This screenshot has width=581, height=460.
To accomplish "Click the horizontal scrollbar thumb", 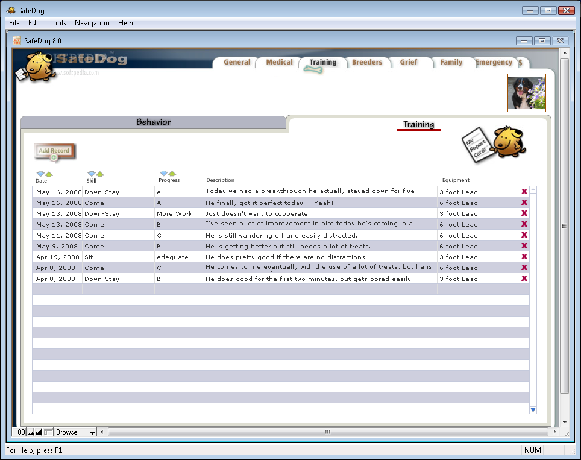I will pos(327,432).
